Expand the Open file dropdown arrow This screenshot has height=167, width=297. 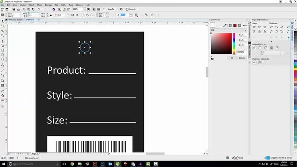coord(10,9)
